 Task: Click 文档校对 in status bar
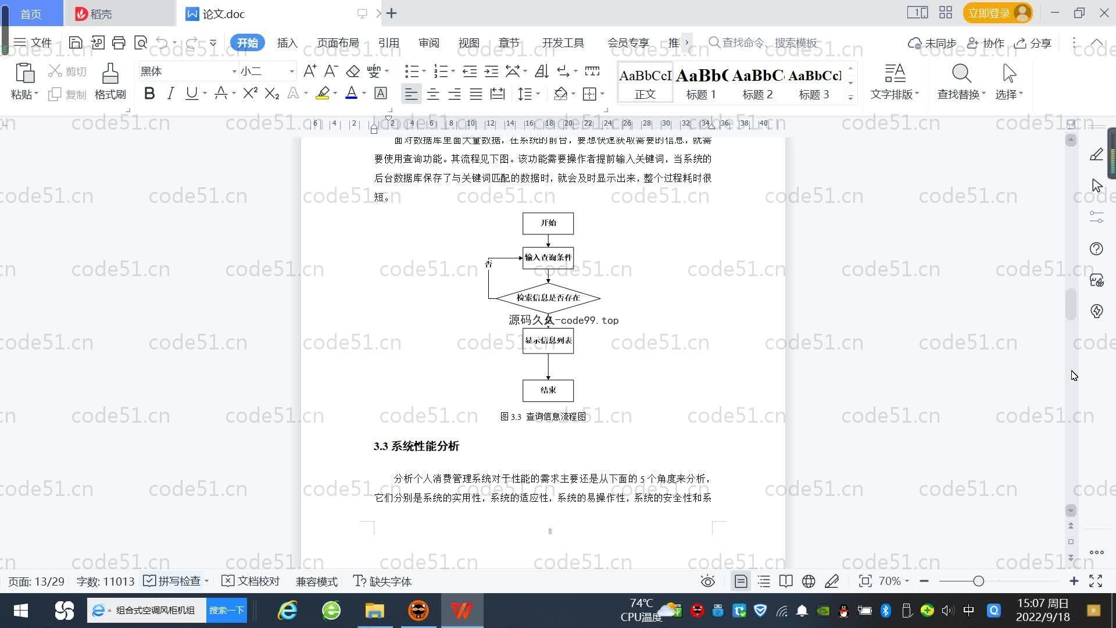click(x=251, y=581)
